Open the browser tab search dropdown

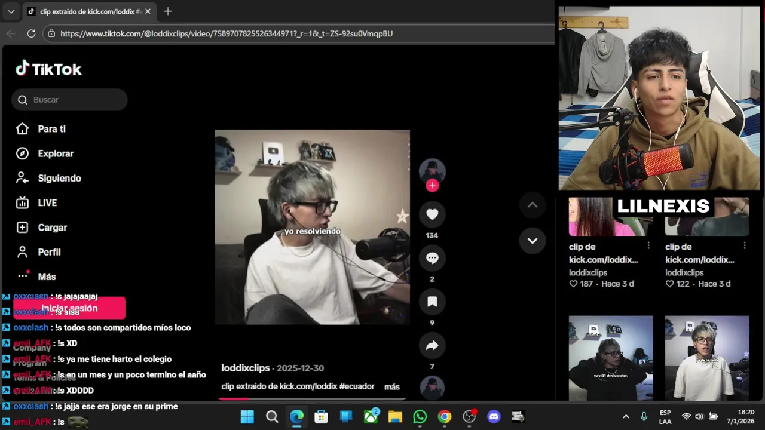click(x=11, y=11)
